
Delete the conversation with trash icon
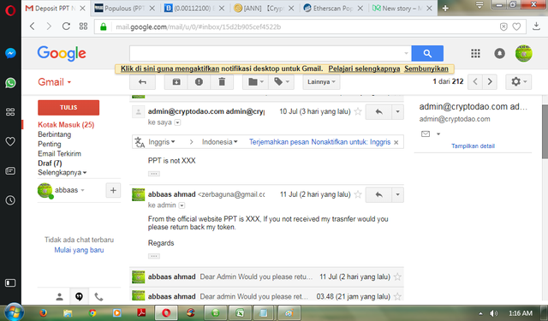pyautogui.click(x=222, y=82)
